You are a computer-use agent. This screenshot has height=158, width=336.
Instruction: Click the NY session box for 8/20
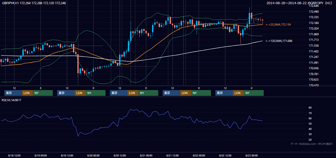click(x=148, y=93)
